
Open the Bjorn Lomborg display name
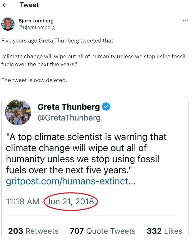(x=36, y=21)
